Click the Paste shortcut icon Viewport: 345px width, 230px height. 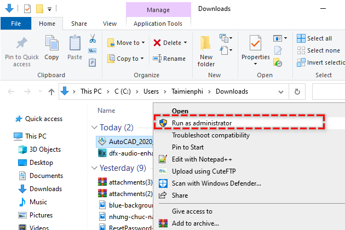[x=92, y=62]
